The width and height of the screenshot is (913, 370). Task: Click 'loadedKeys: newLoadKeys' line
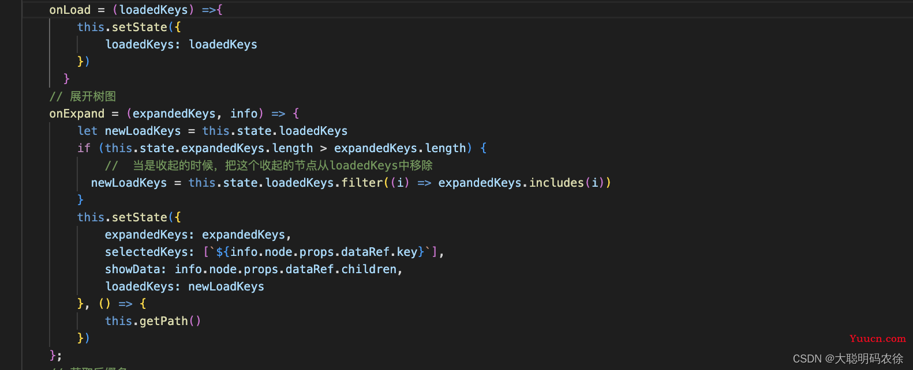(185, 286)
